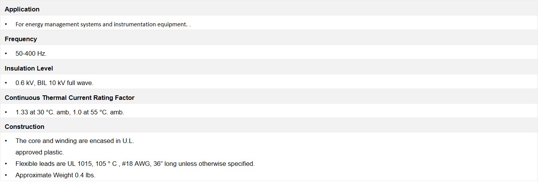538x183 pixels.
Task: Select the Approximate Weight 0.4 lbs line
Action: point(55,175)
